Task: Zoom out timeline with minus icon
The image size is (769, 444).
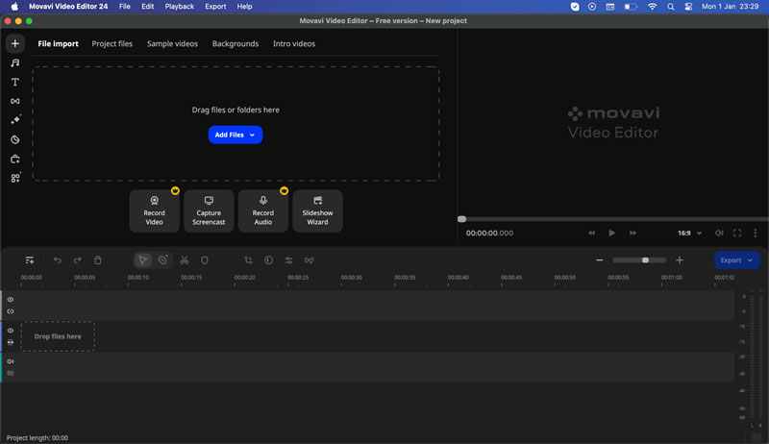Action: tap(599, 260)
